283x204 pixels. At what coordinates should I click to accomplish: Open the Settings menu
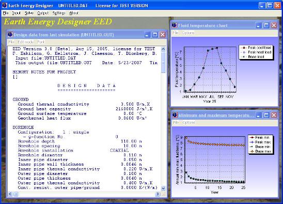59,13
